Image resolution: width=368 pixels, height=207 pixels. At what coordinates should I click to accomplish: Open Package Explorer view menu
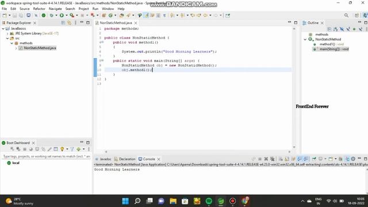tap(75, 23)
